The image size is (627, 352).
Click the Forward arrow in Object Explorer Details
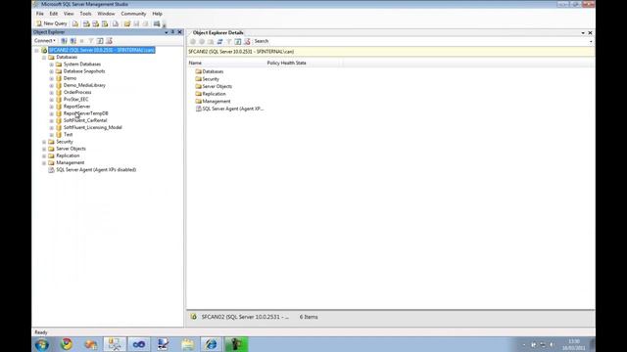pos(202,41)
